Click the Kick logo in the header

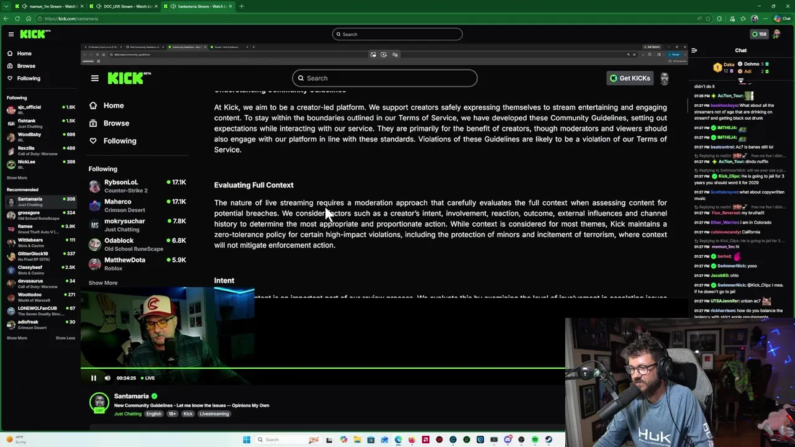[32, 34]
